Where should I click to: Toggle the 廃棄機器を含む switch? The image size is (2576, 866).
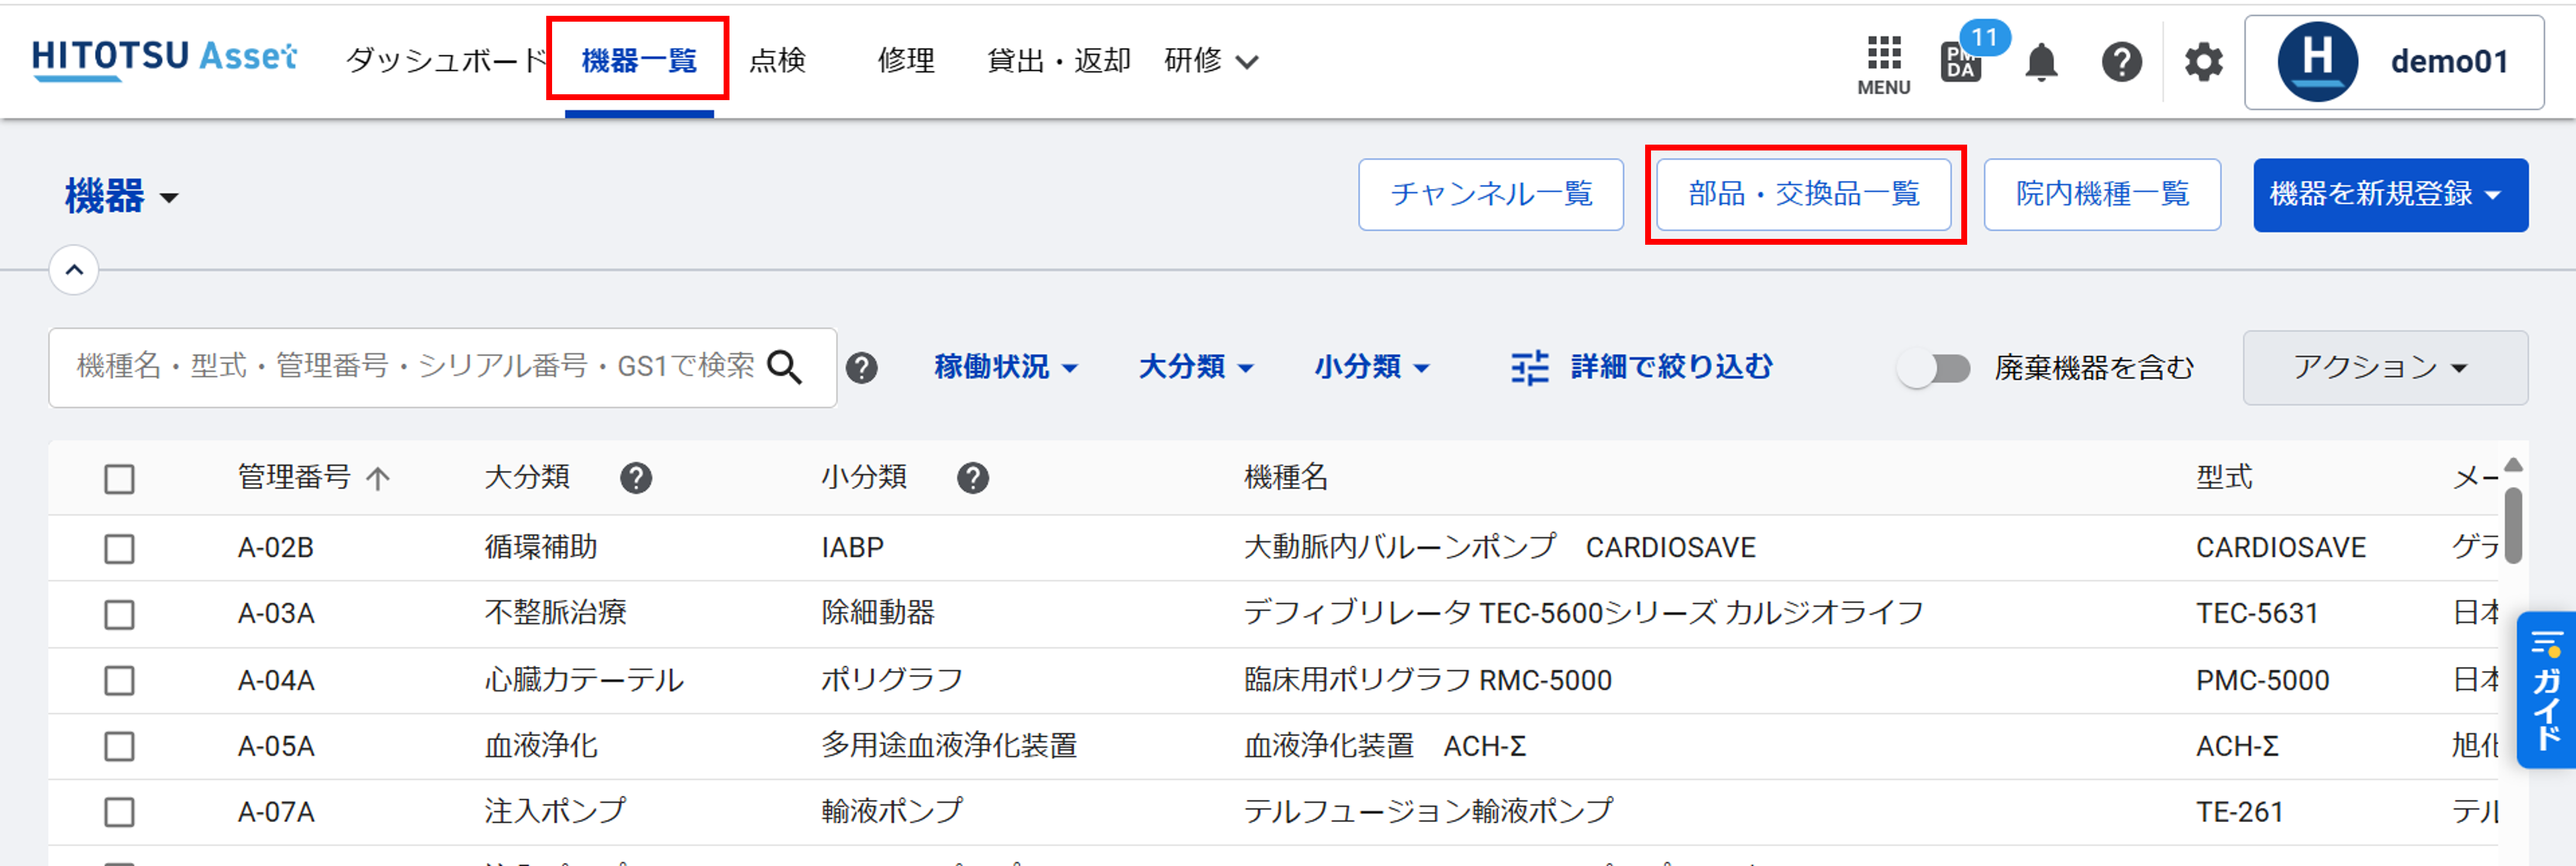[1935, 368]
